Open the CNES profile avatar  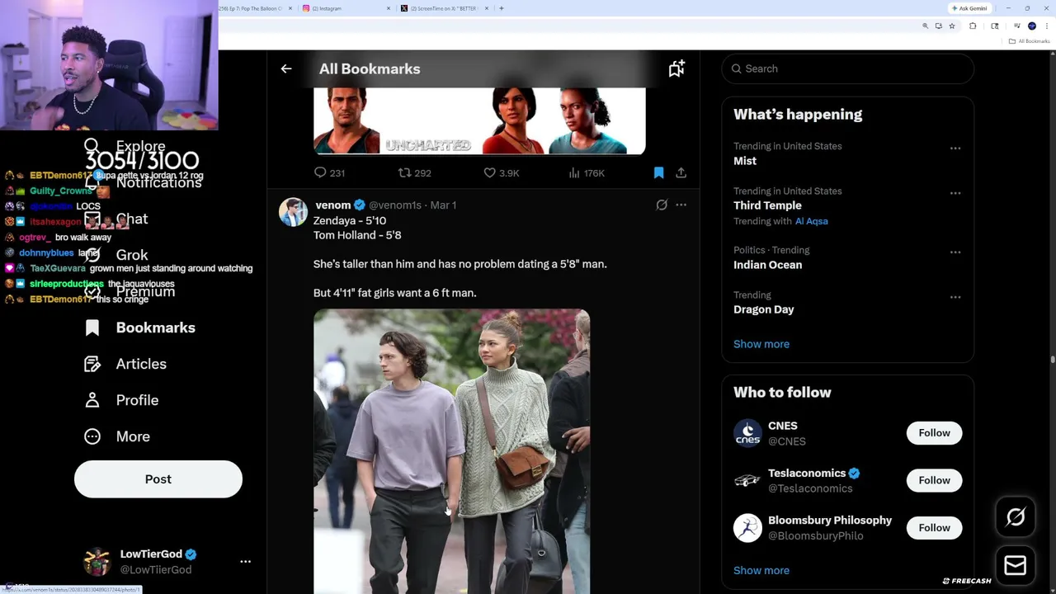pyautogui.click(x=747, y=433)
